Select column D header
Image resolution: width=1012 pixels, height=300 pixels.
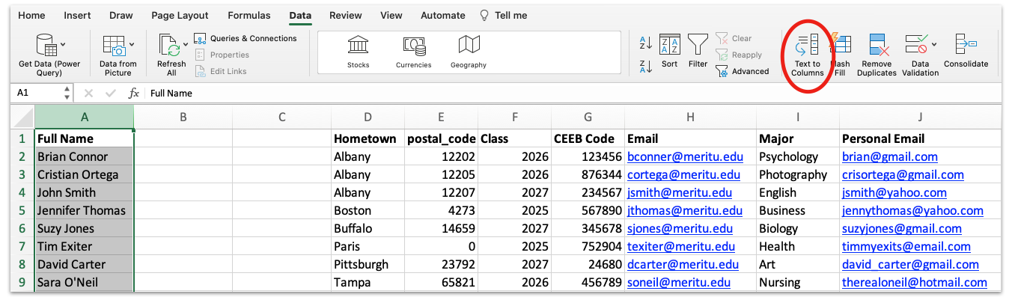368,117
